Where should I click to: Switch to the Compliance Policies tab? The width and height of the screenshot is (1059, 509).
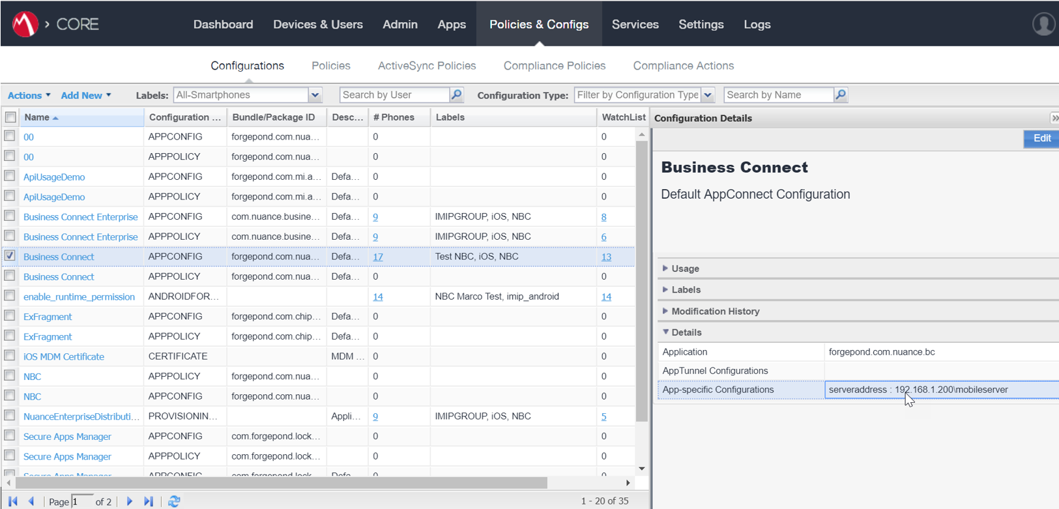coord(554,66)
